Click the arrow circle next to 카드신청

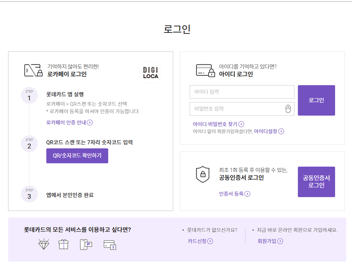tap(210, 241)
